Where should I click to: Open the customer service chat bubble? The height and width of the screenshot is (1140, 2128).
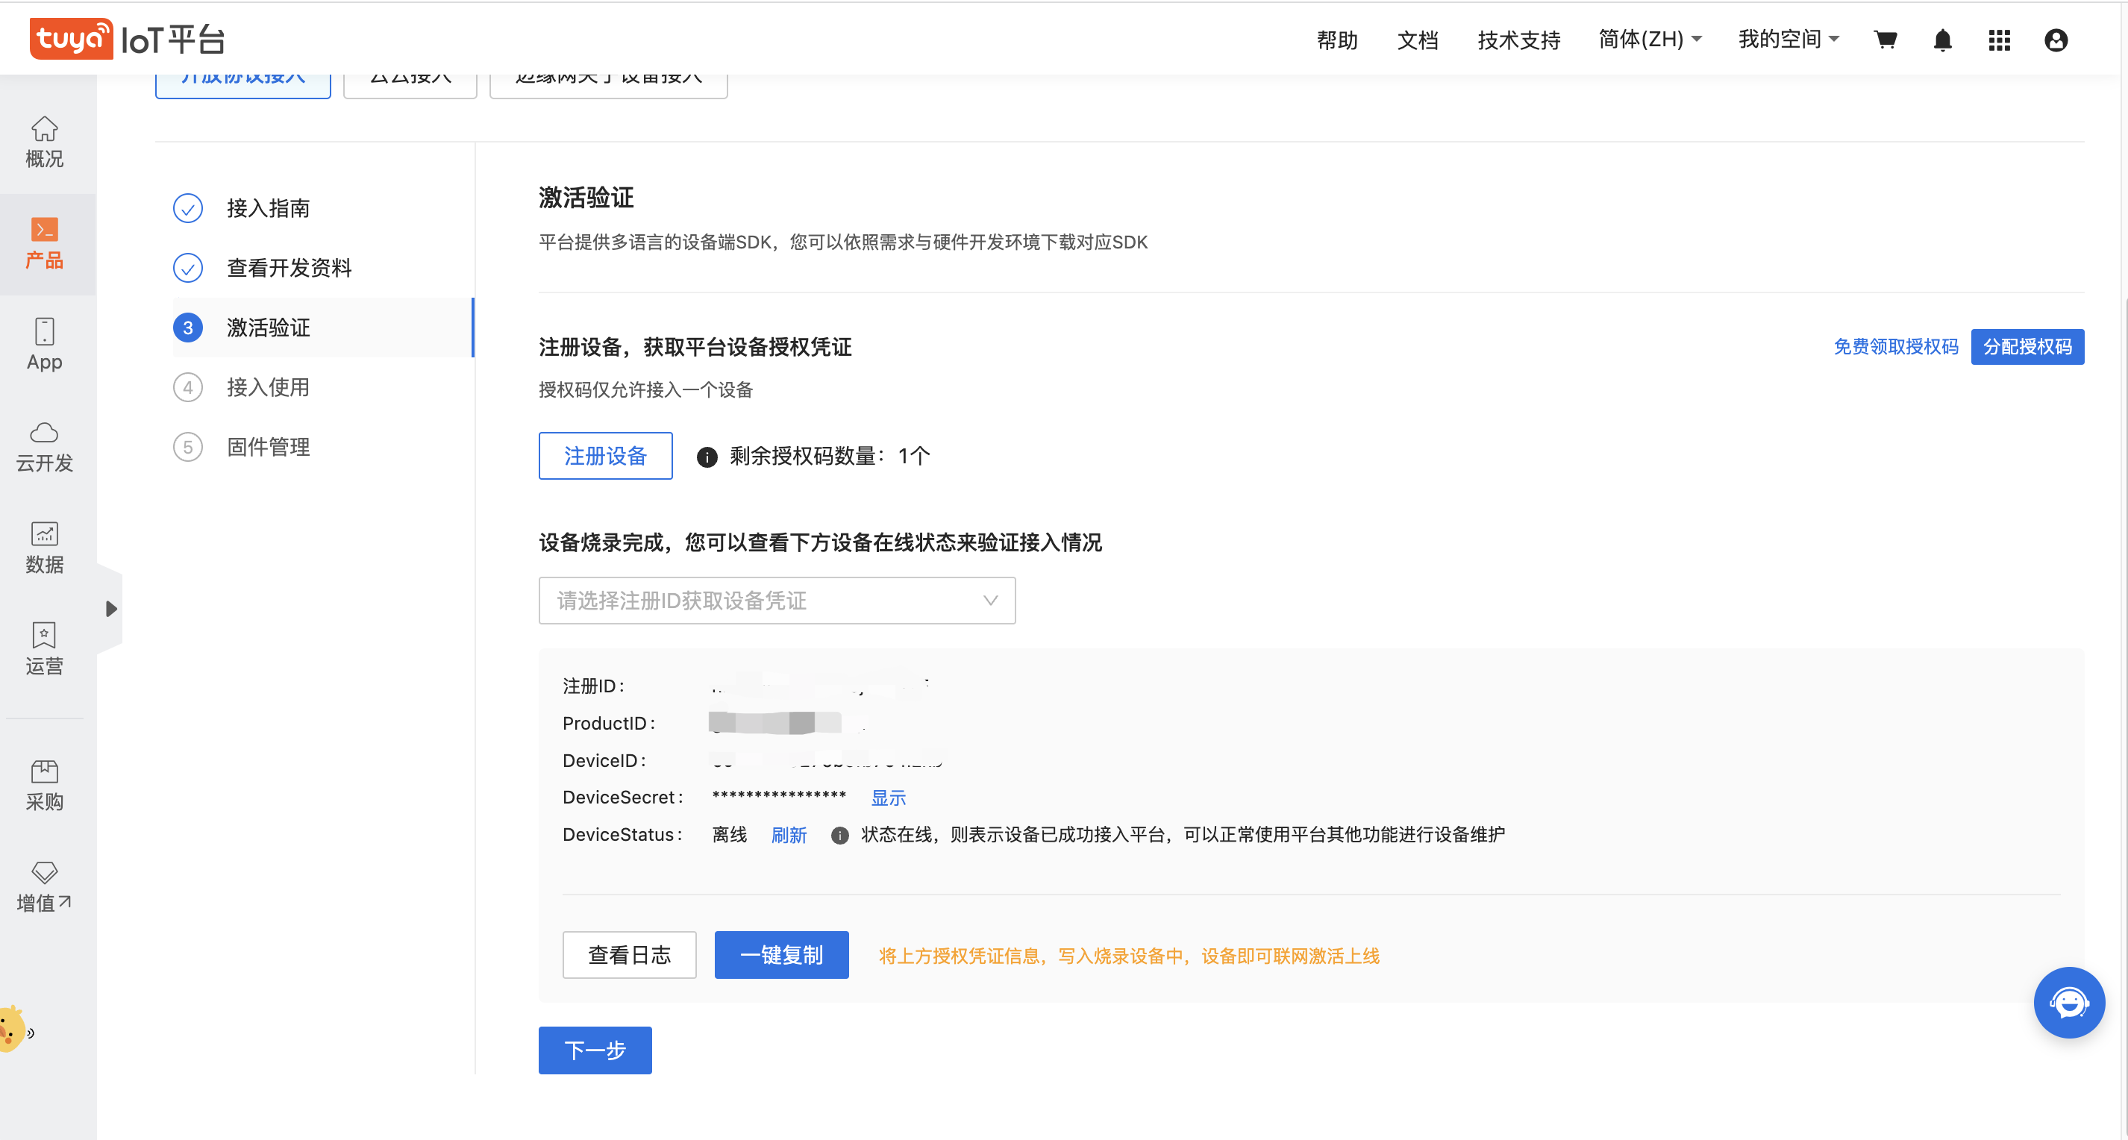coord(2068,1002)
